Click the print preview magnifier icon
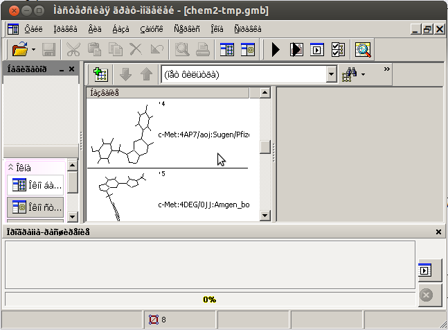The width and height of the screenshot is (448, 330). (x=182, y=49)
